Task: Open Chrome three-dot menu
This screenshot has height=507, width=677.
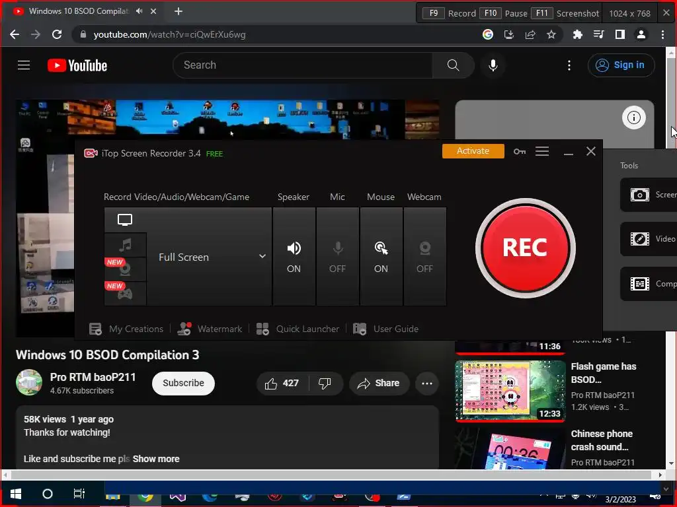Action: coord(662,34)
